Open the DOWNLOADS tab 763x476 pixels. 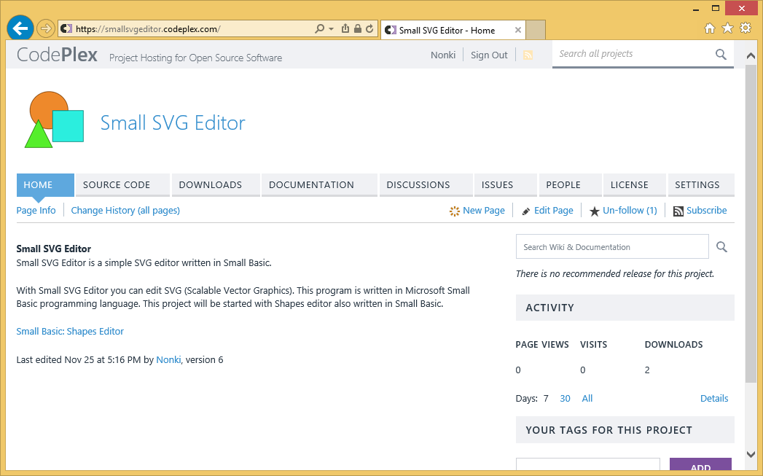point(216,185)
